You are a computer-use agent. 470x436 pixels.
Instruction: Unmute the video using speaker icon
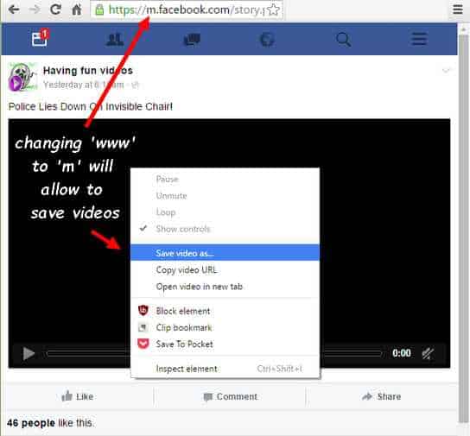click(428, 353)
